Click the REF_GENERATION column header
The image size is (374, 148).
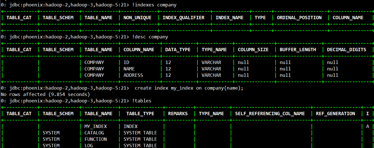pyautogui.click(x=336, y=114)
